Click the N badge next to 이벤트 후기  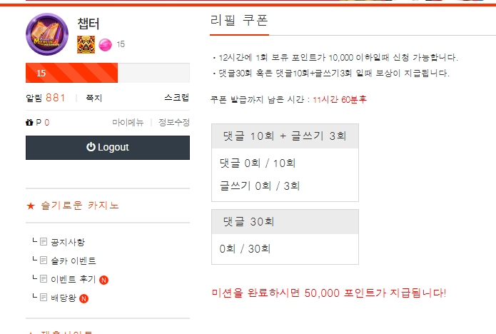[x=103, y=279]
